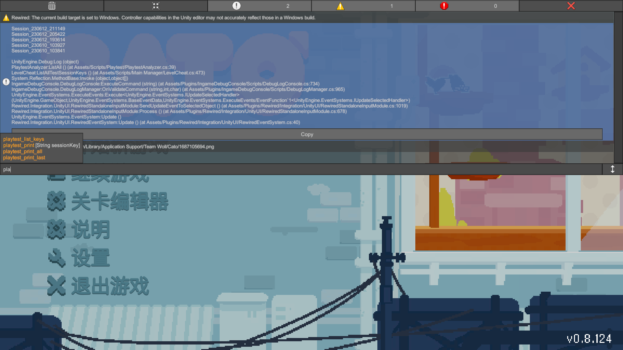Image resolution: width=623 pixels, height=350 pixels.
Task: Click the X icon beside 退出游戏
Action: 56,286
